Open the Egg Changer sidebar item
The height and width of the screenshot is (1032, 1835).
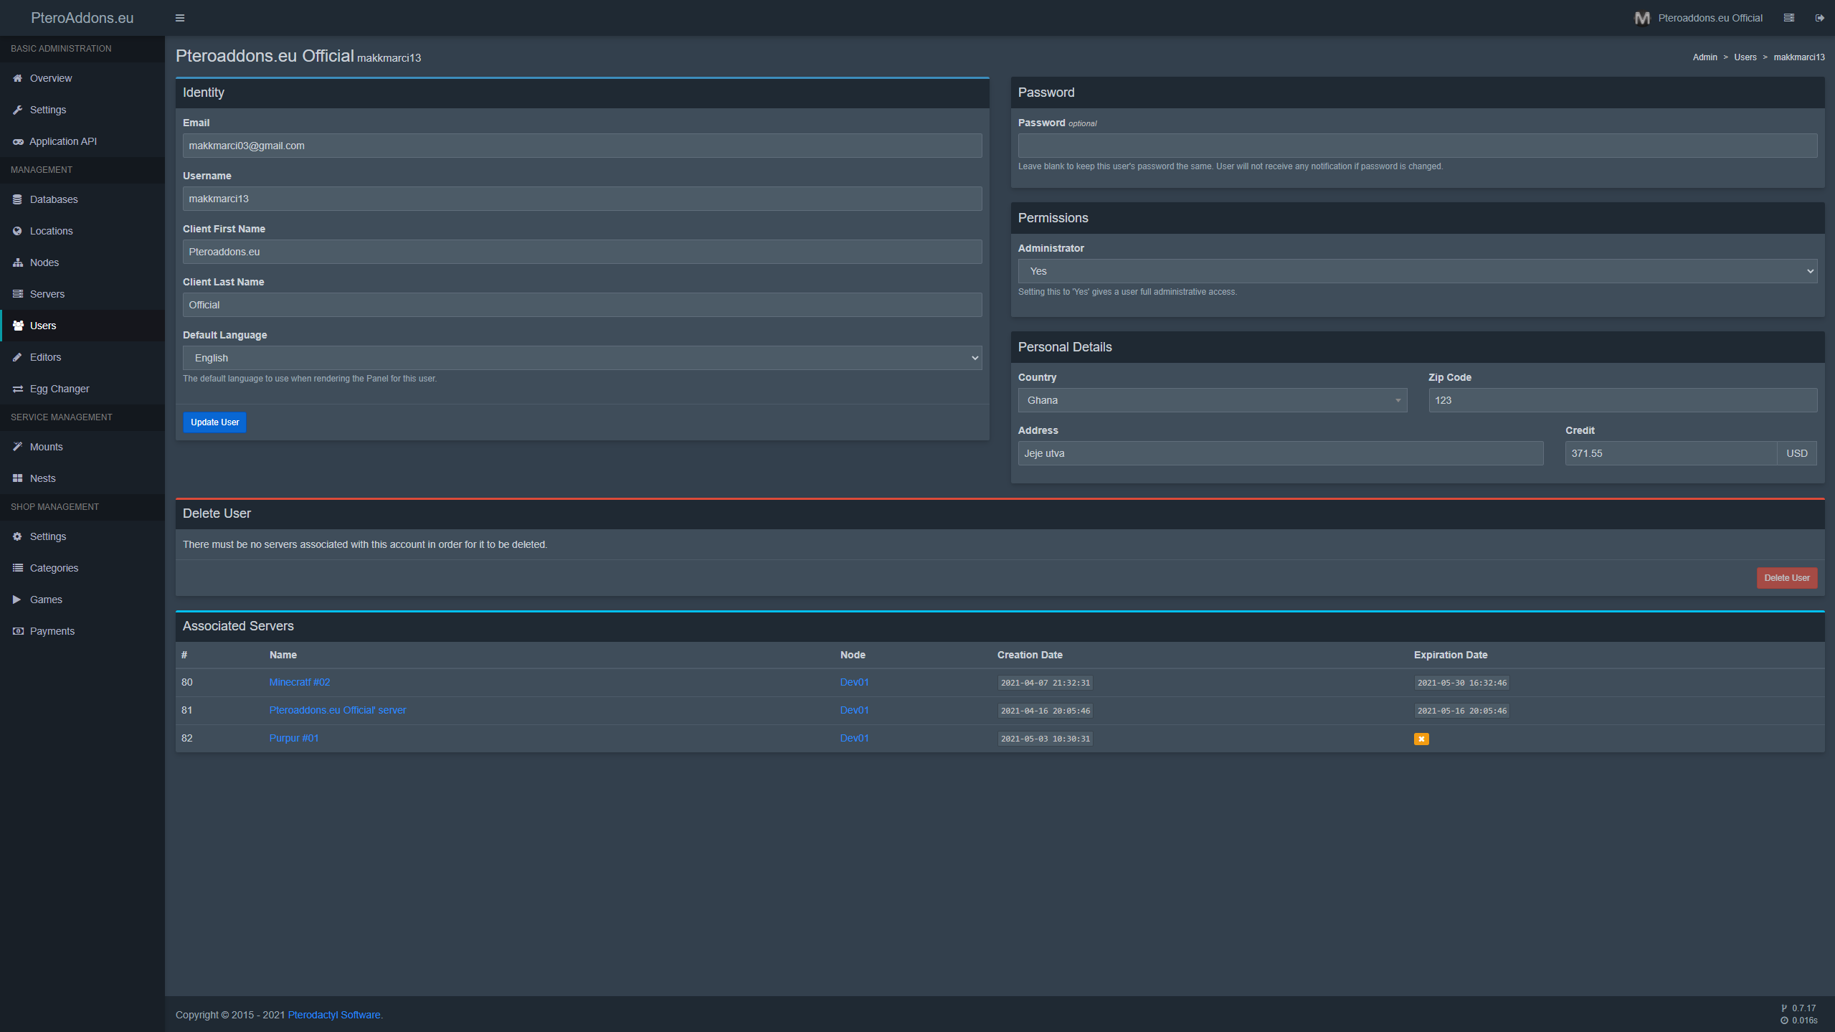click(59, 389)
